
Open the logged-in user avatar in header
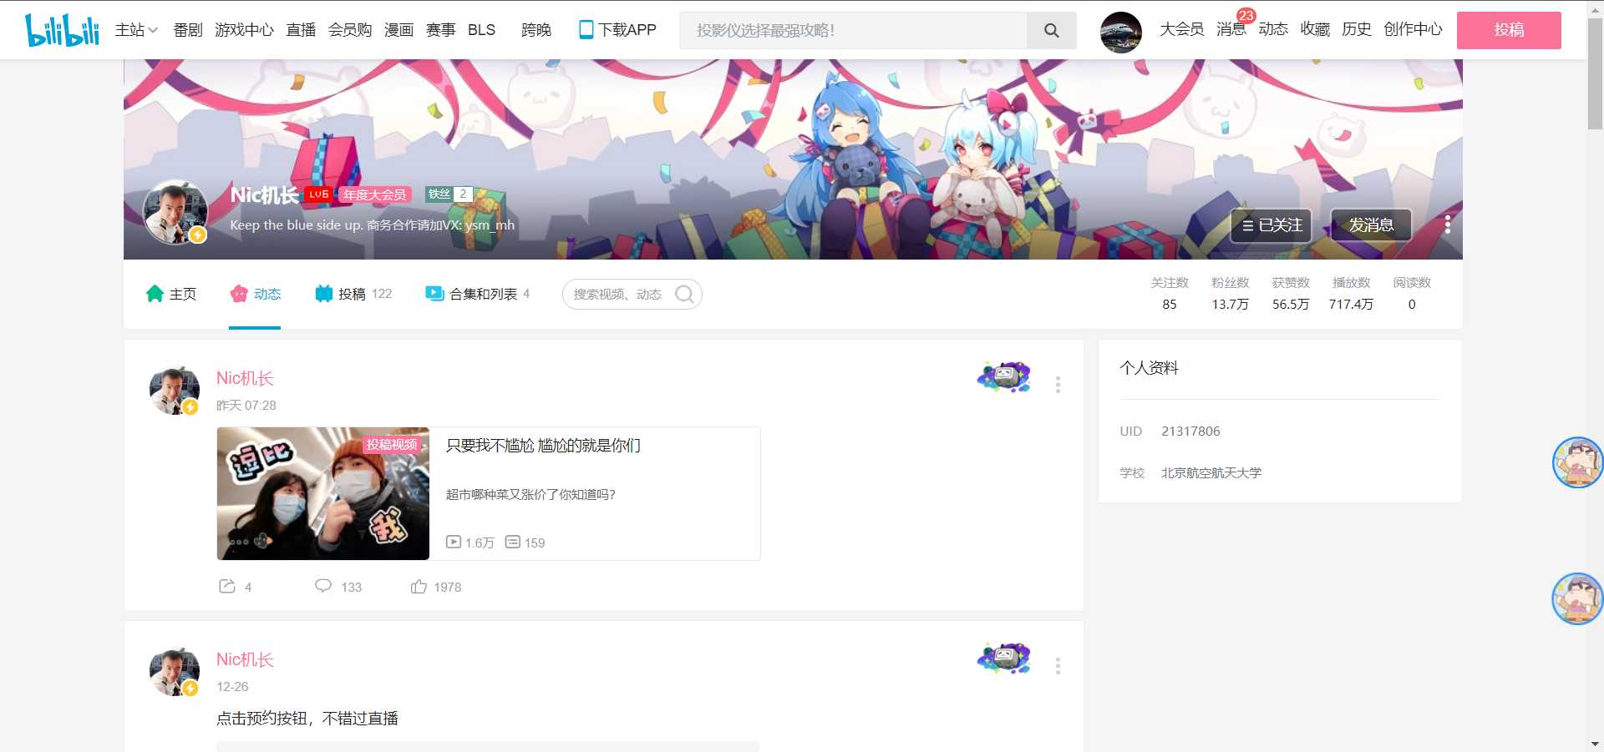1121,33
